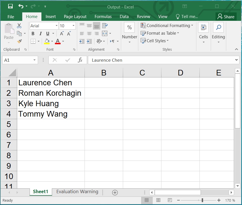242x205 pixels.
Task: Select cell B2 in the worksheet
Action: tap(104, 93)
